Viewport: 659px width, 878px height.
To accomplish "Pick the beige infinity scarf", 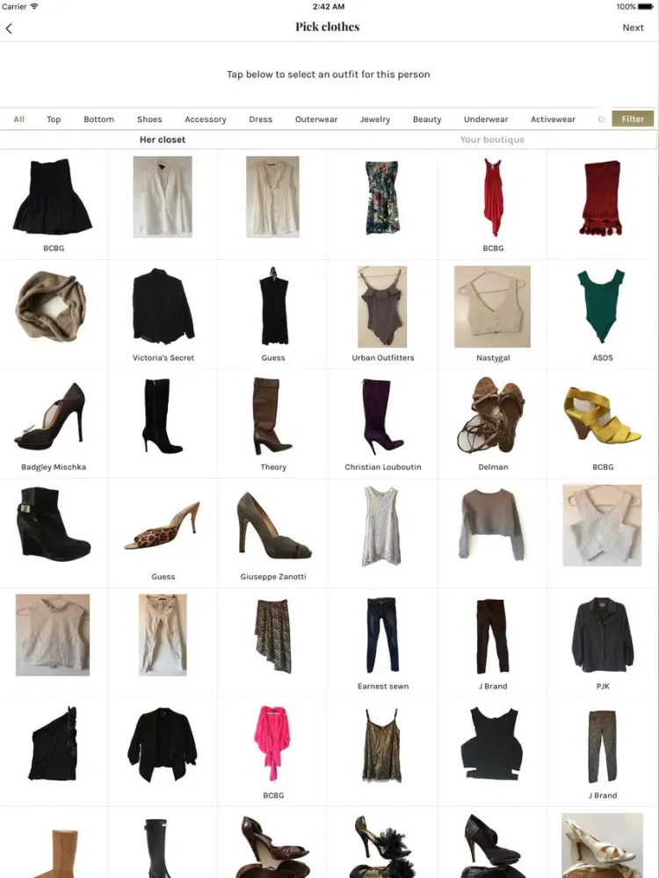I will [52, 306].
